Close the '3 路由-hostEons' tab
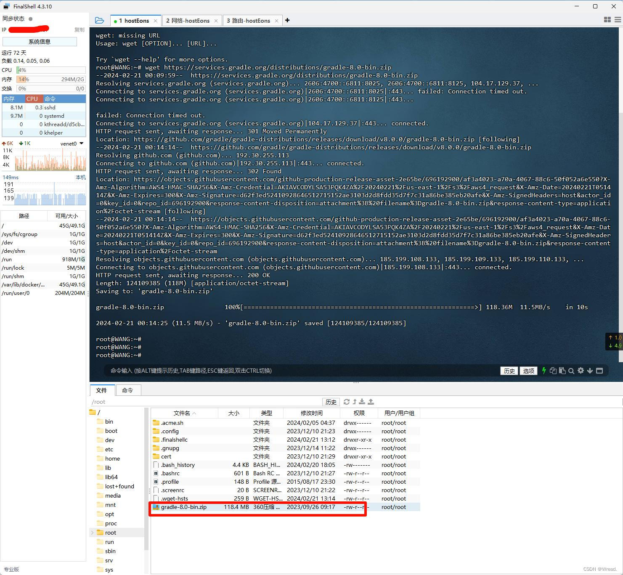Image resolution: width=623 pixels, height=575 pixels. 276,21
